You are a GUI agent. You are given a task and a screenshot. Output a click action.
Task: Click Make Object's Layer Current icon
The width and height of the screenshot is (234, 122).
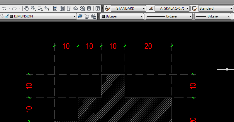pyautogui.click(x=80, y=16)
